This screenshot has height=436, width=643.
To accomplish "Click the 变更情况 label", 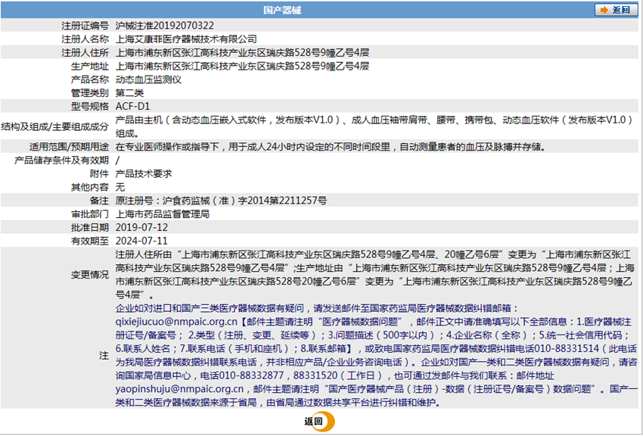I will pyautogui.click(x=89, y=275).
